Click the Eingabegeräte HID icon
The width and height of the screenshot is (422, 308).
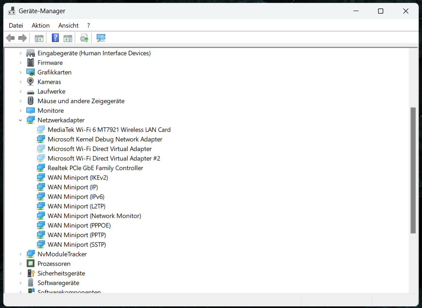(31, 53)
